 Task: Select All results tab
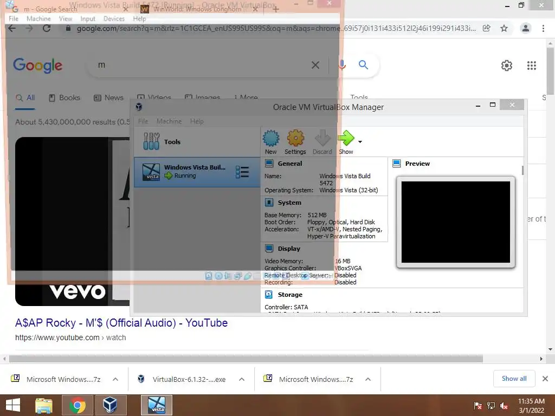(x=25, y=97)
